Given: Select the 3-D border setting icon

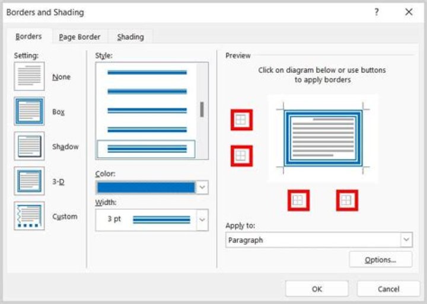Looking at the screenshot, I should click(29, 181).
